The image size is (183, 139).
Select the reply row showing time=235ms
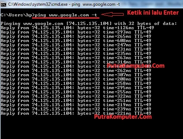point(76,53)
